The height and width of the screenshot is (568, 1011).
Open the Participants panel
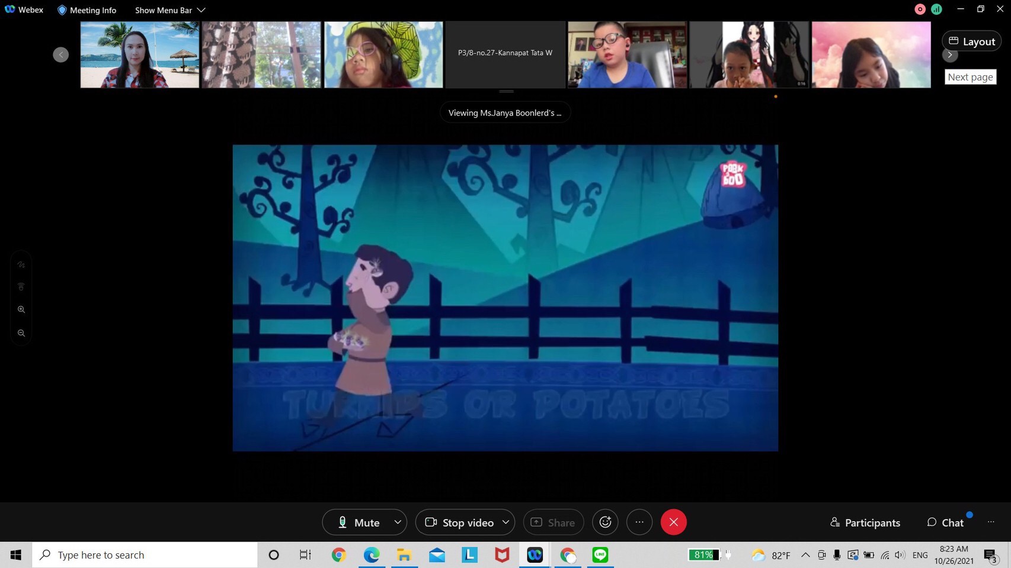865,522
